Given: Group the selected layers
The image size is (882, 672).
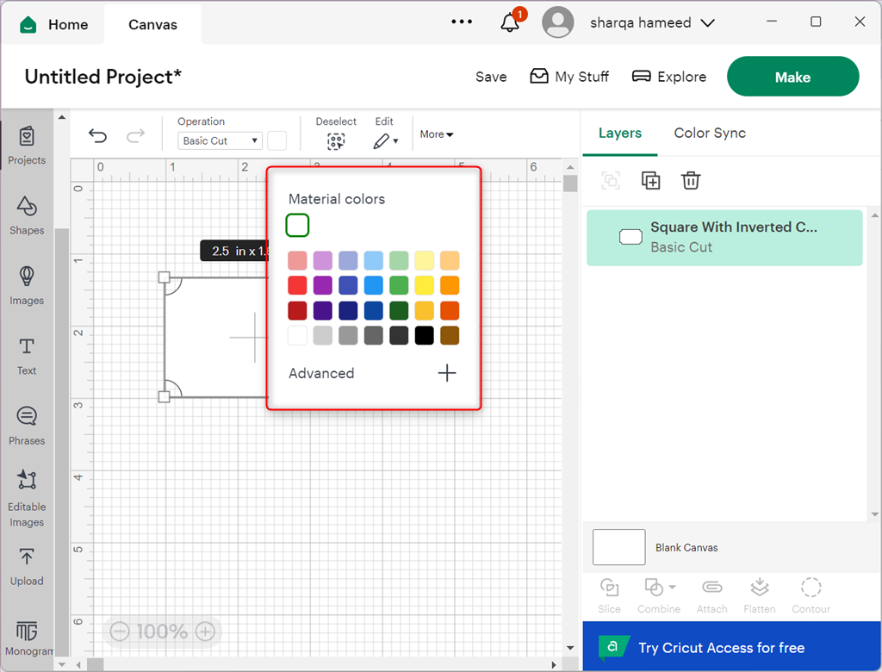Looking at the screenshot, I should point(611,181).
